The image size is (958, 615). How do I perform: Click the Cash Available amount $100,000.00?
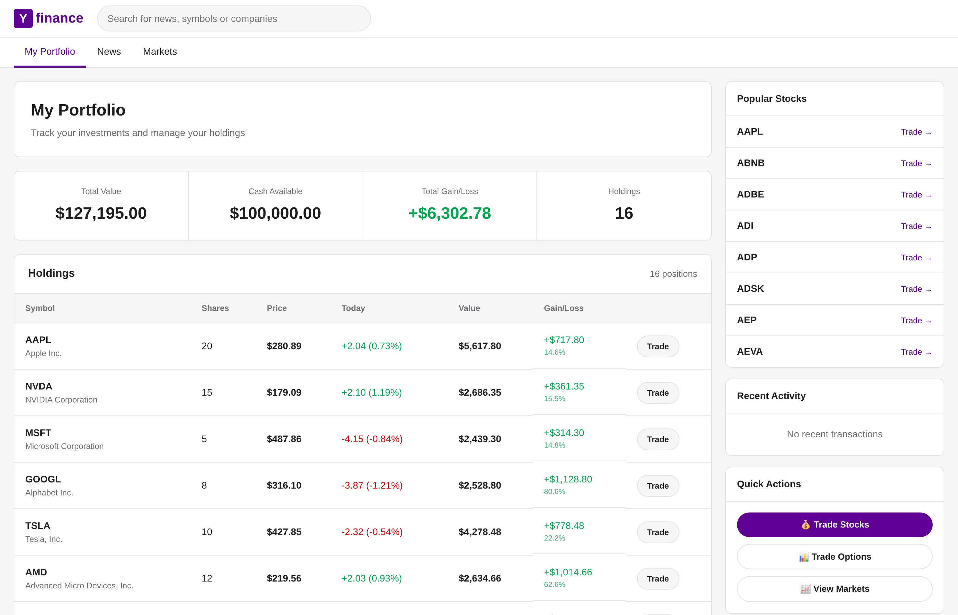(275, 213)
